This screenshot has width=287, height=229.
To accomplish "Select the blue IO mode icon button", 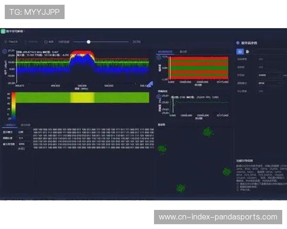I will pos(240,51).
